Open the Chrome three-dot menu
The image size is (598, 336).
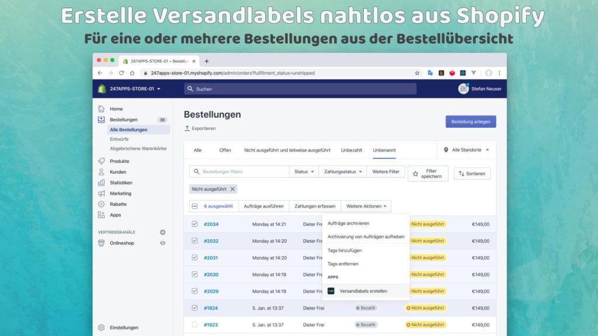500,73
